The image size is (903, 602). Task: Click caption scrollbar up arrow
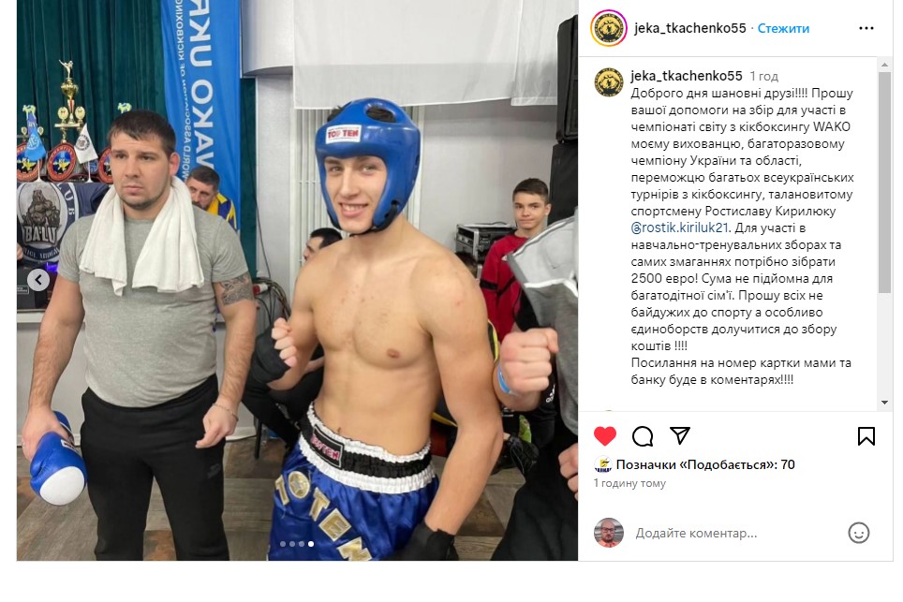click(885, 66)
